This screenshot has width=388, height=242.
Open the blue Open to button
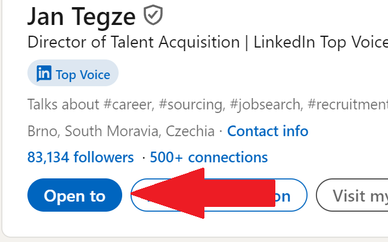coord(75,195)
